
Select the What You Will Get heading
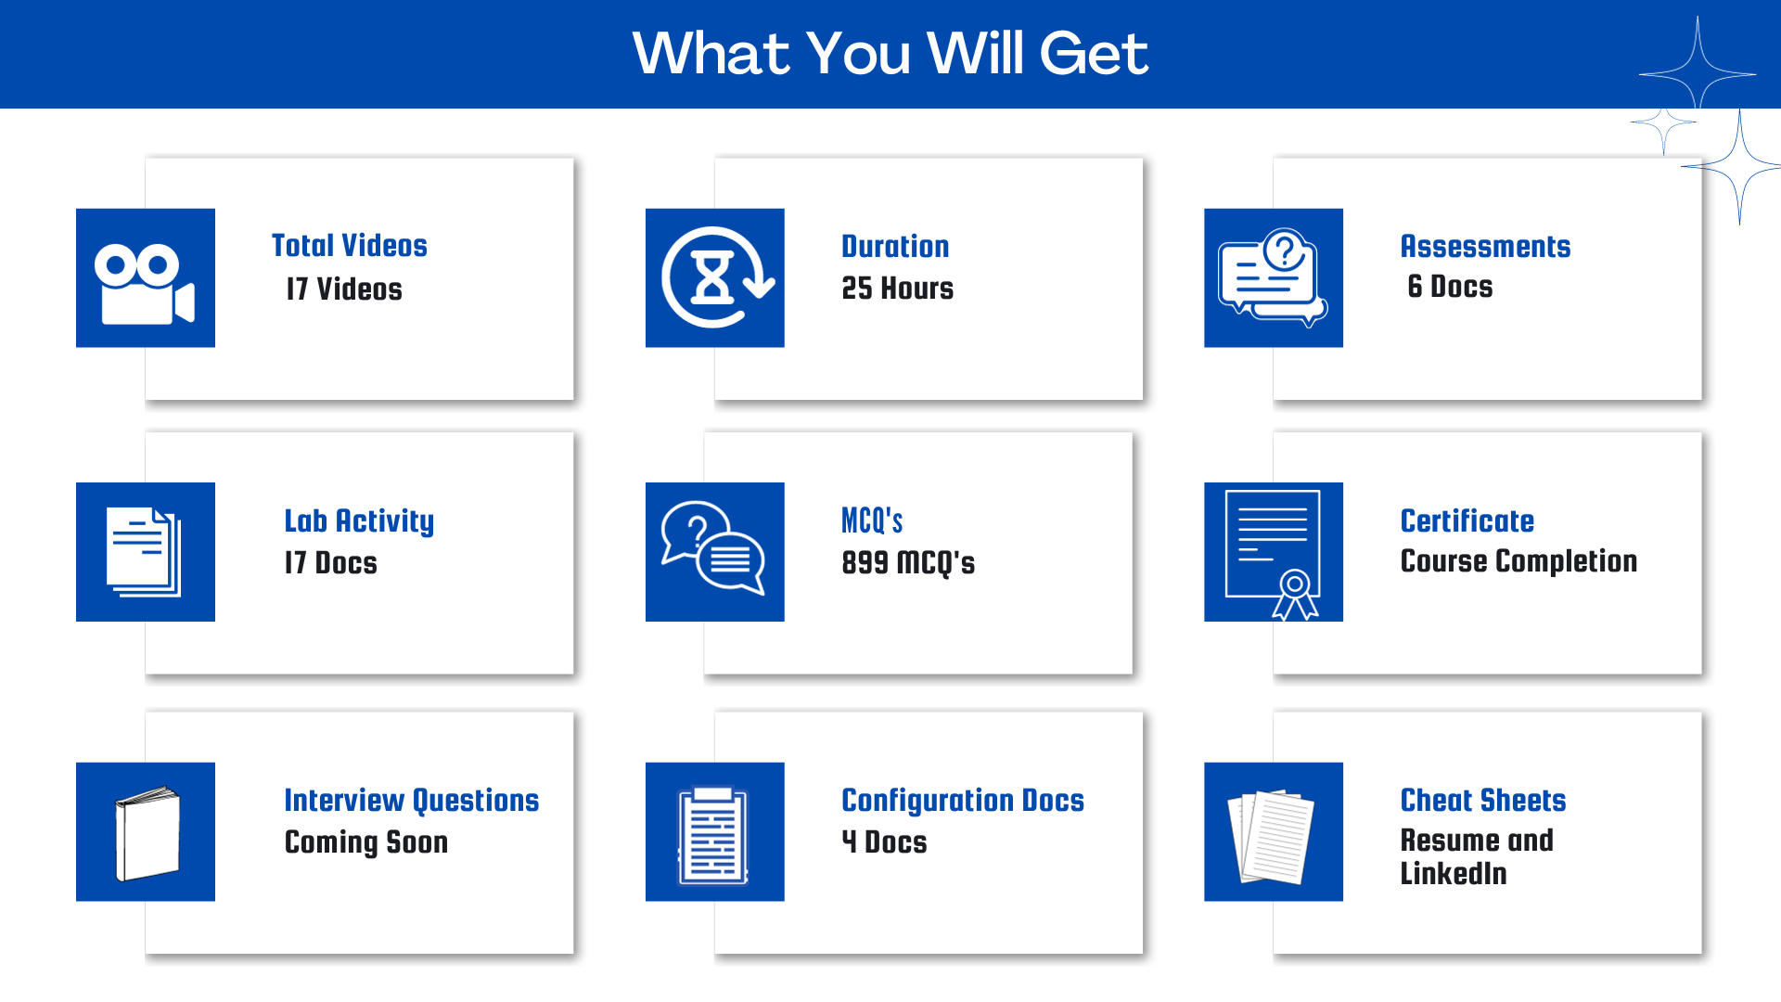point(890,55)
